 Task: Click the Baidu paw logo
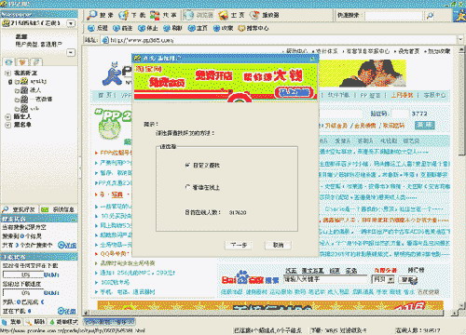click(242, 277)
